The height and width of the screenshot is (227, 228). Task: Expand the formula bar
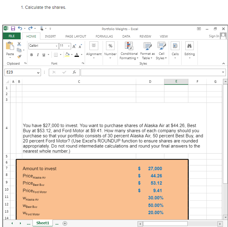(x=223, y=72)
